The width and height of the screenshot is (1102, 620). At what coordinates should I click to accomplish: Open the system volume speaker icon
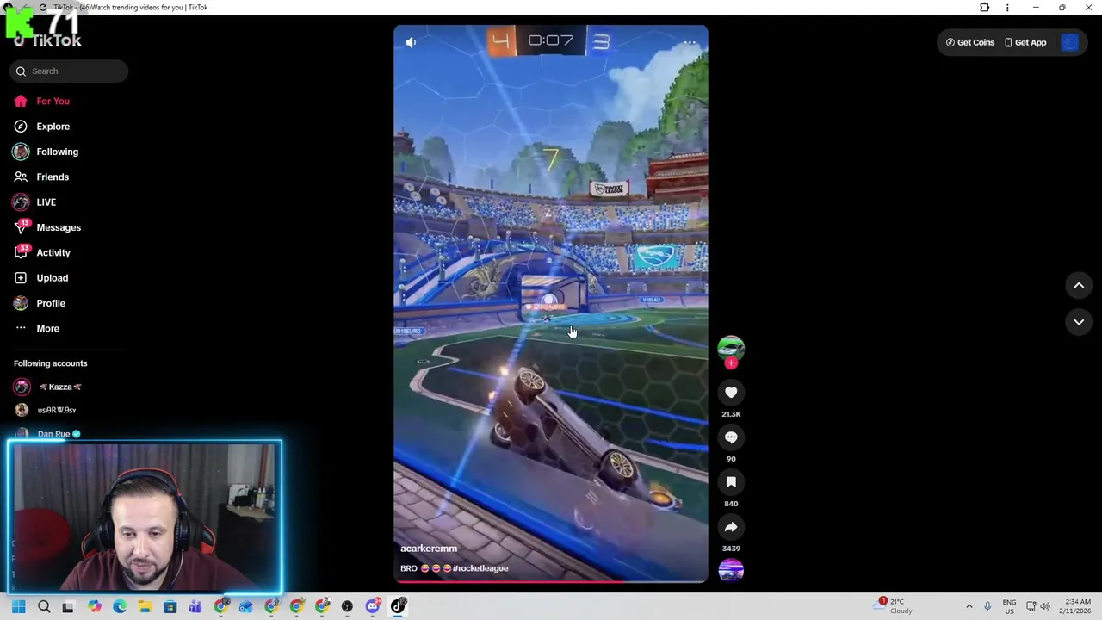1045,607
